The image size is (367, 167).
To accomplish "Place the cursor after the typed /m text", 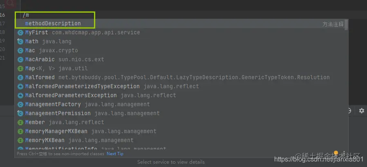I will pyautogui.click(x=29, y=15).
